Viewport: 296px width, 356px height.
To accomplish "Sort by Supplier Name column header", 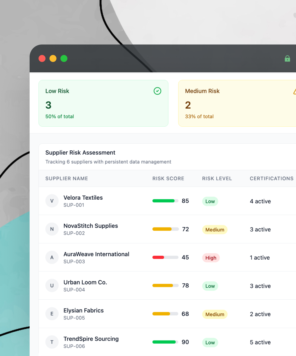I will [x=67, y=179].
